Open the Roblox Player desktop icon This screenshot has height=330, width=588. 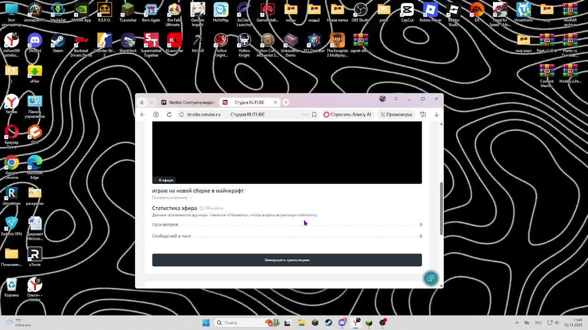pos(430,12)
